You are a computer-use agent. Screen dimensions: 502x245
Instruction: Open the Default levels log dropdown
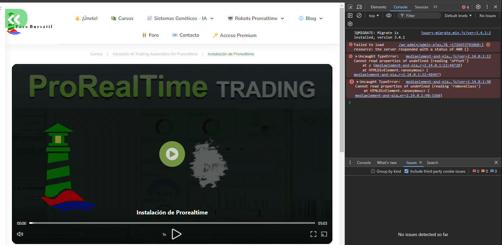(458, 15)
